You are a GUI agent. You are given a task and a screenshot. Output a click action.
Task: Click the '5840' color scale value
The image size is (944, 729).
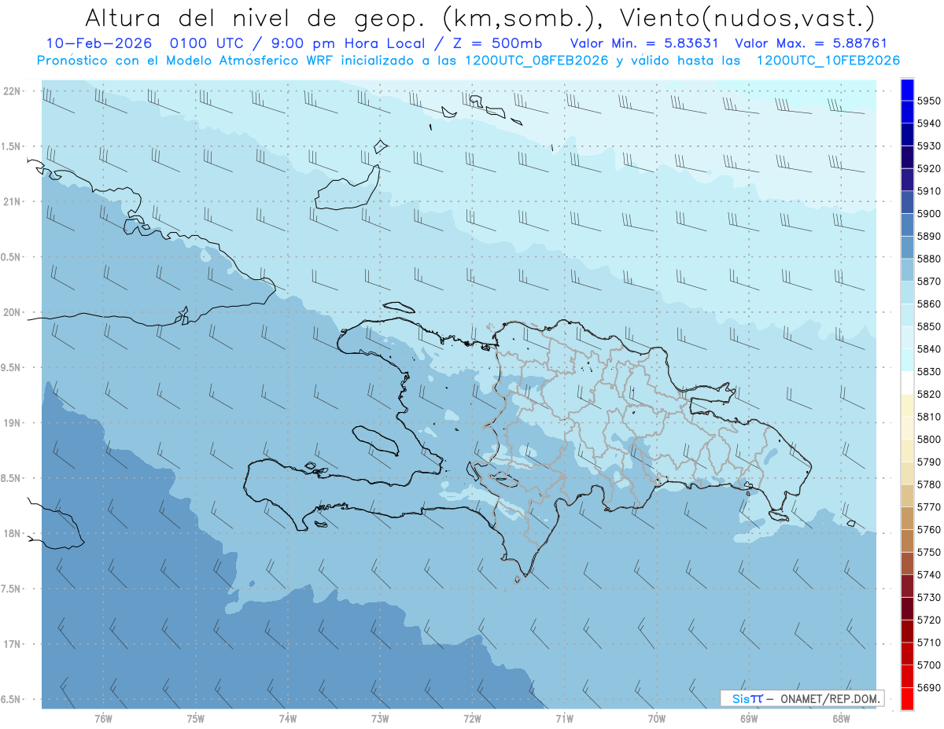[929, 348]
